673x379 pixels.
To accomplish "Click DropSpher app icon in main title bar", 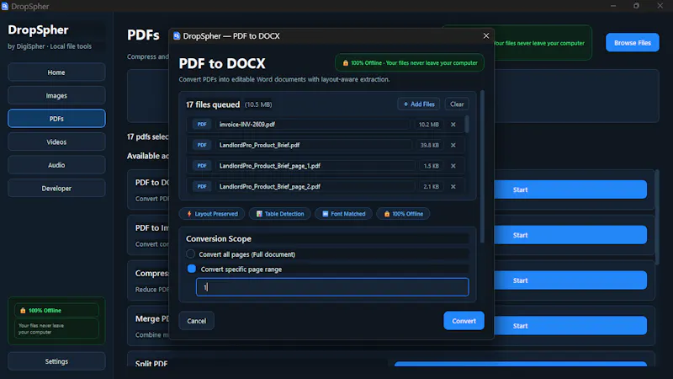I will (x=5, y=6).
